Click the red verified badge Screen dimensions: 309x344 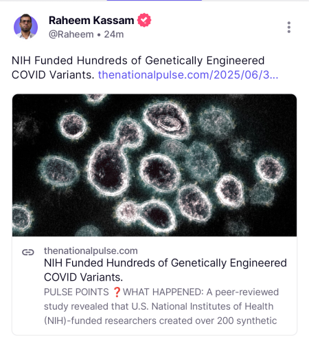(x=144, y=20)
